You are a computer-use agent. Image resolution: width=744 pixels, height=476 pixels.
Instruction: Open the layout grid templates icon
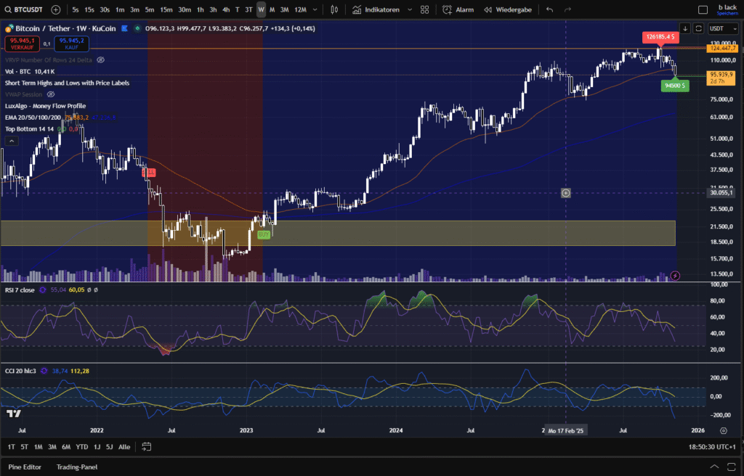click(424, 9)
